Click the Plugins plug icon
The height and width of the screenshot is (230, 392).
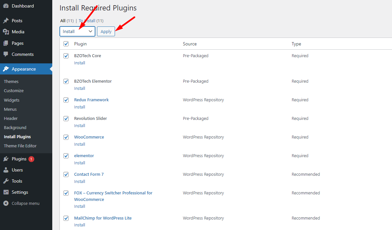6,159
